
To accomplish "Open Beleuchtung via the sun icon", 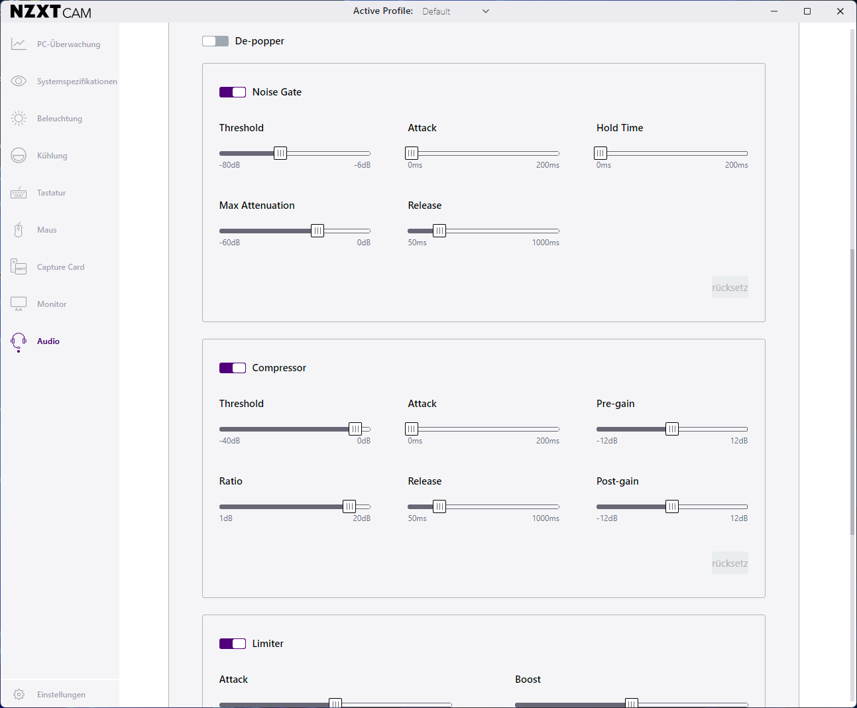I will point(19,119).
